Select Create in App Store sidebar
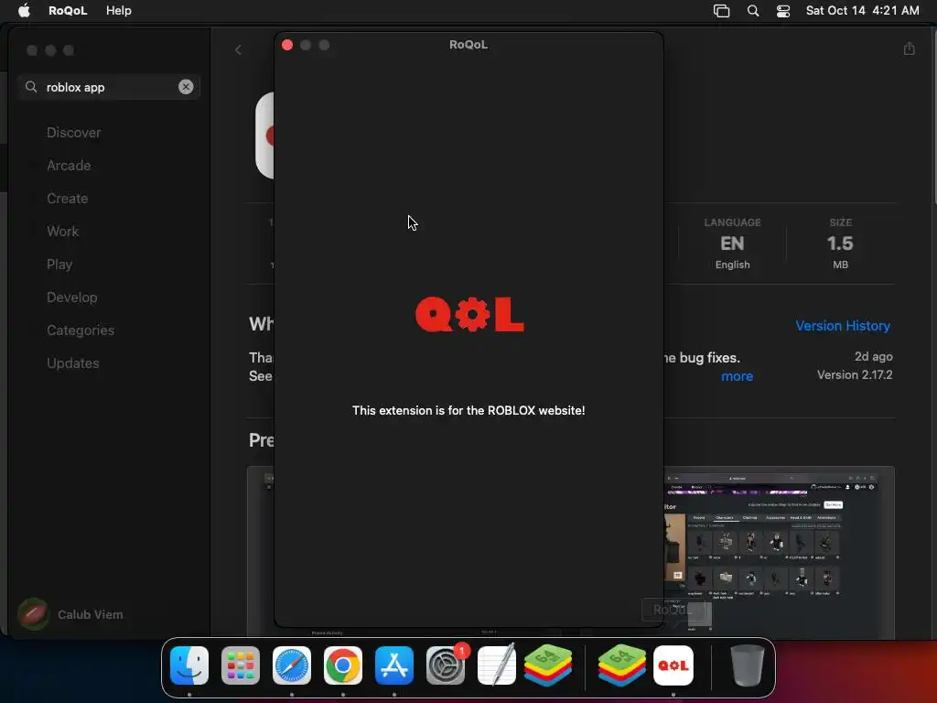937x703 pixels. point(68,199)
